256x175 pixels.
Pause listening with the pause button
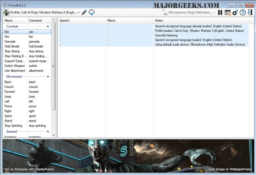220,12
